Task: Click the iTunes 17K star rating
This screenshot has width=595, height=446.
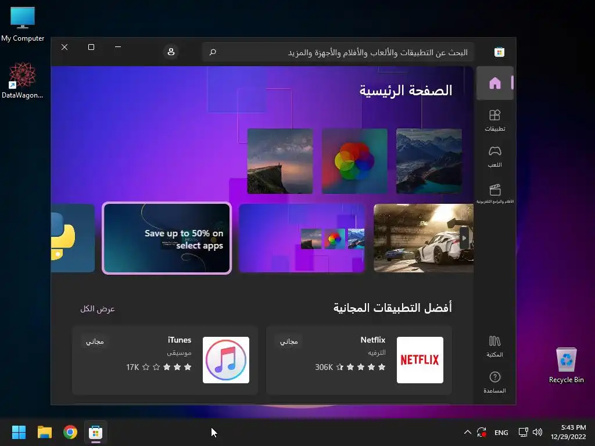Action: coord(159,367)
